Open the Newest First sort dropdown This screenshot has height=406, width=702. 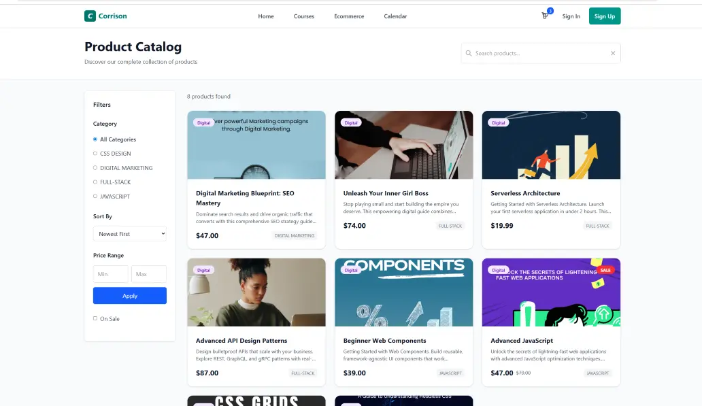coord(130,234)
